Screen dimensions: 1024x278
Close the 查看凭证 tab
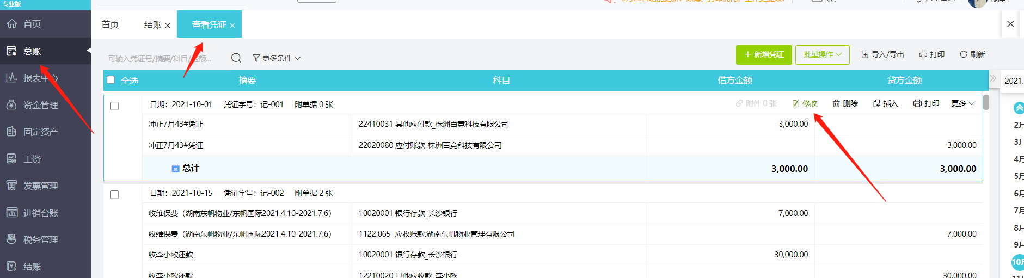pyautogui.click(x=232, y=26)
